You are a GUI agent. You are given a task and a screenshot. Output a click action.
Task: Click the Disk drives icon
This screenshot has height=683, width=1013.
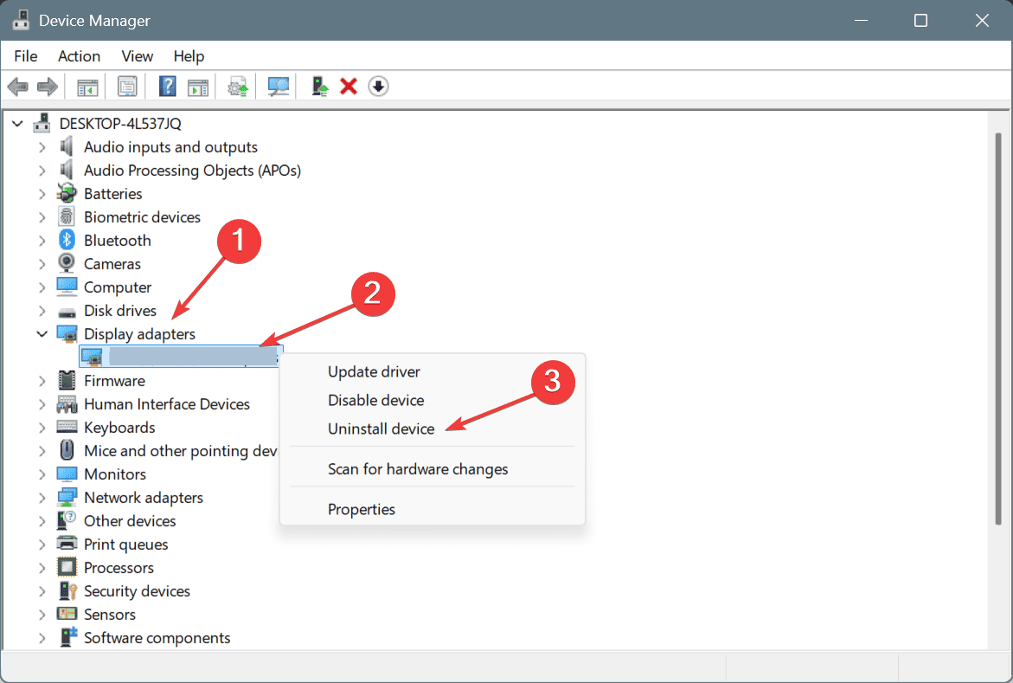[67, 311]
